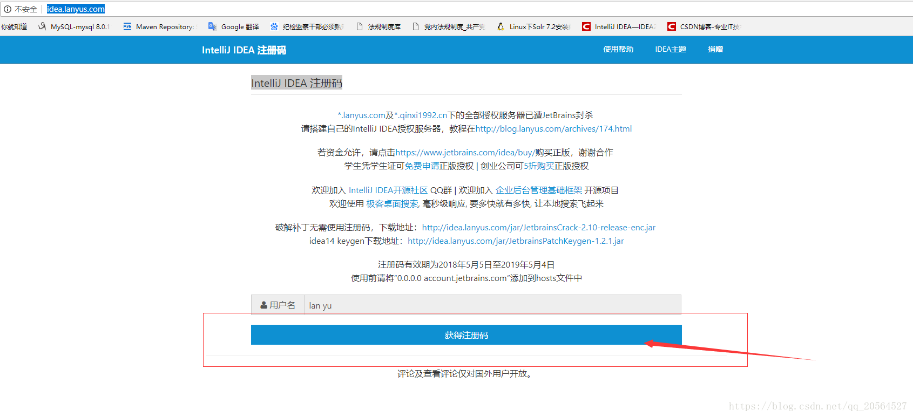
Task: Click the *.qinxi1992.cn link
Action: click(x=421, y=115)
